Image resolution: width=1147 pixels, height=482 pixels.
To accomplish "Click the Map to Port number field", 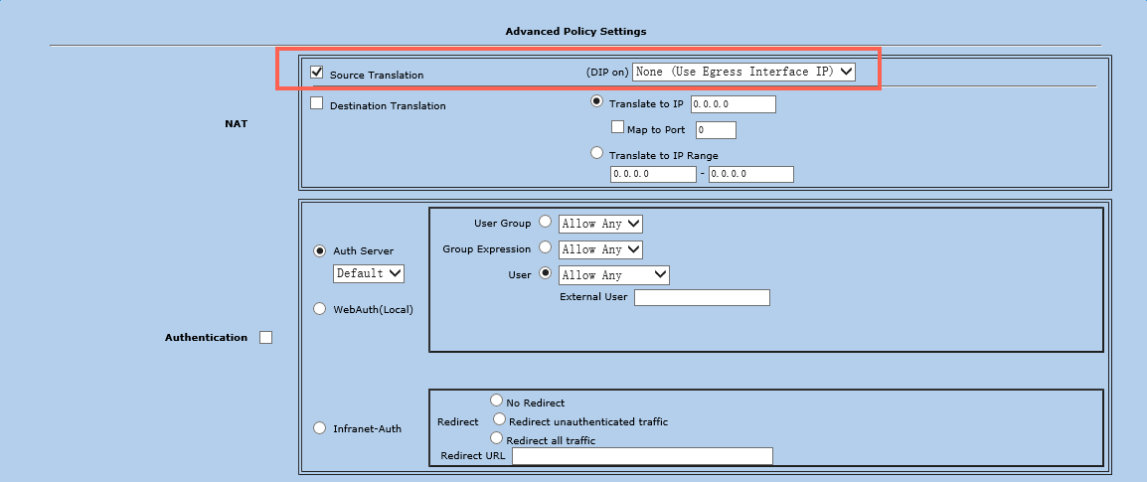I will (x=717, y=130).
